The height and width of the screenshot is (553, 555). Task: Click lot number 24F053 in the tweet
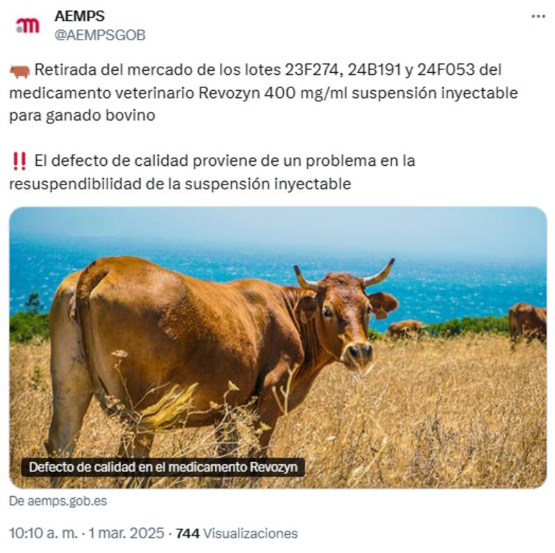(445, 70)
